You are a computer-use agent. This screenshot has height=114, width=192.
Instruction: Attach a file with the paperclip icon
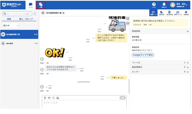pyautogui.click(x=45, y=98)
